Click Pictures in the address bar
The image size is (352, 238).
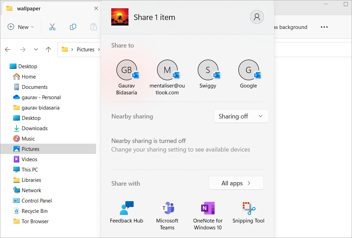pyautogui.click(x=85, y=49)
